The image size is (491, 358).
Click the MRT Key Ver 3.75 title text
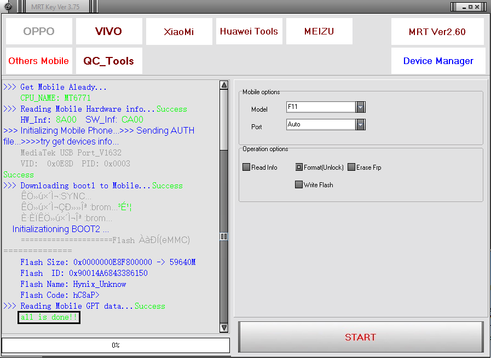(x=55, y=7)
